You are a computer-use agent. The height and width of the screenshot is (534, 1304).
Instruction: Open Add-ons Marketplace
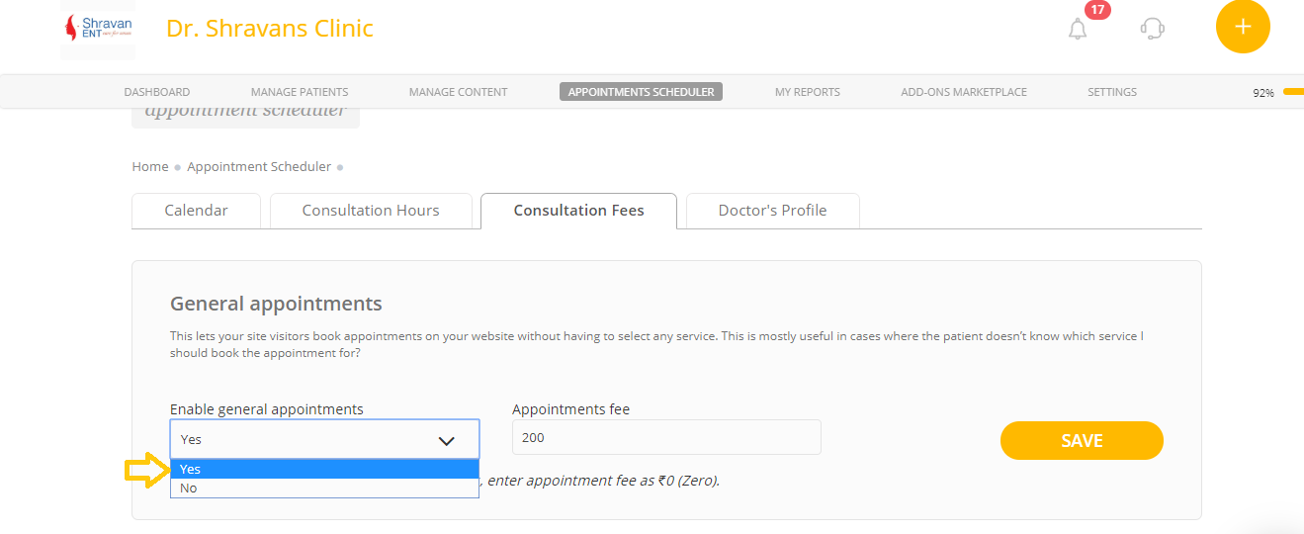(x=964, y=92)
